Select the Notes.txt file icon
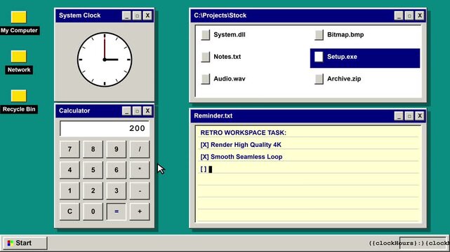 coord(206,57)
